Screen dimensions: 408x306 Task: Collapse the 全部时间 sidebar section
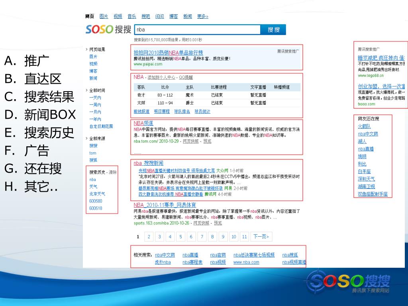click(96, 90)
